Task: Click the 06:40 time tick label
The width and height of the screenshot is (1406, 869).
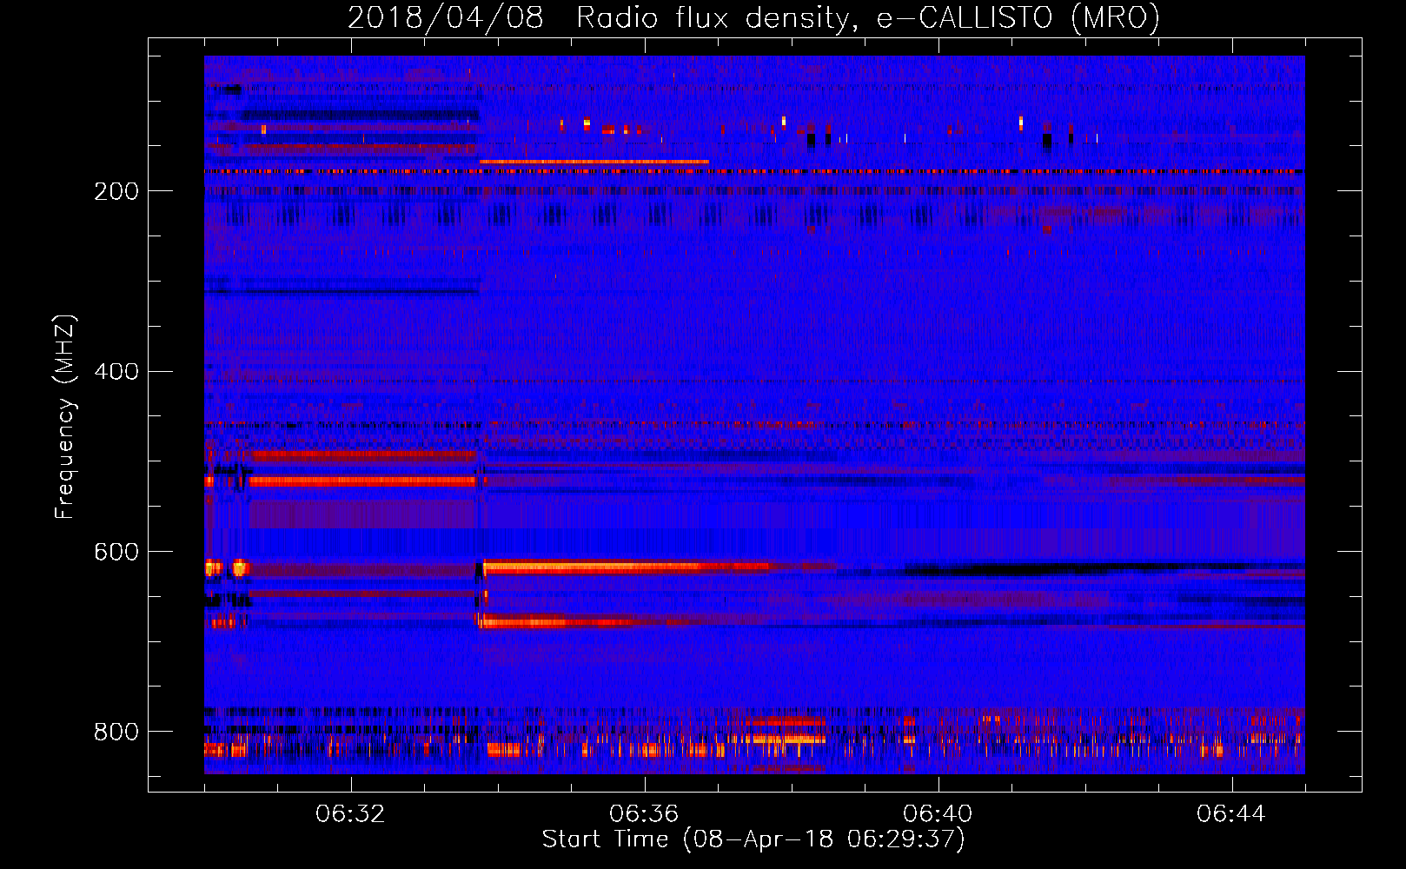Action: pos(938,814)
